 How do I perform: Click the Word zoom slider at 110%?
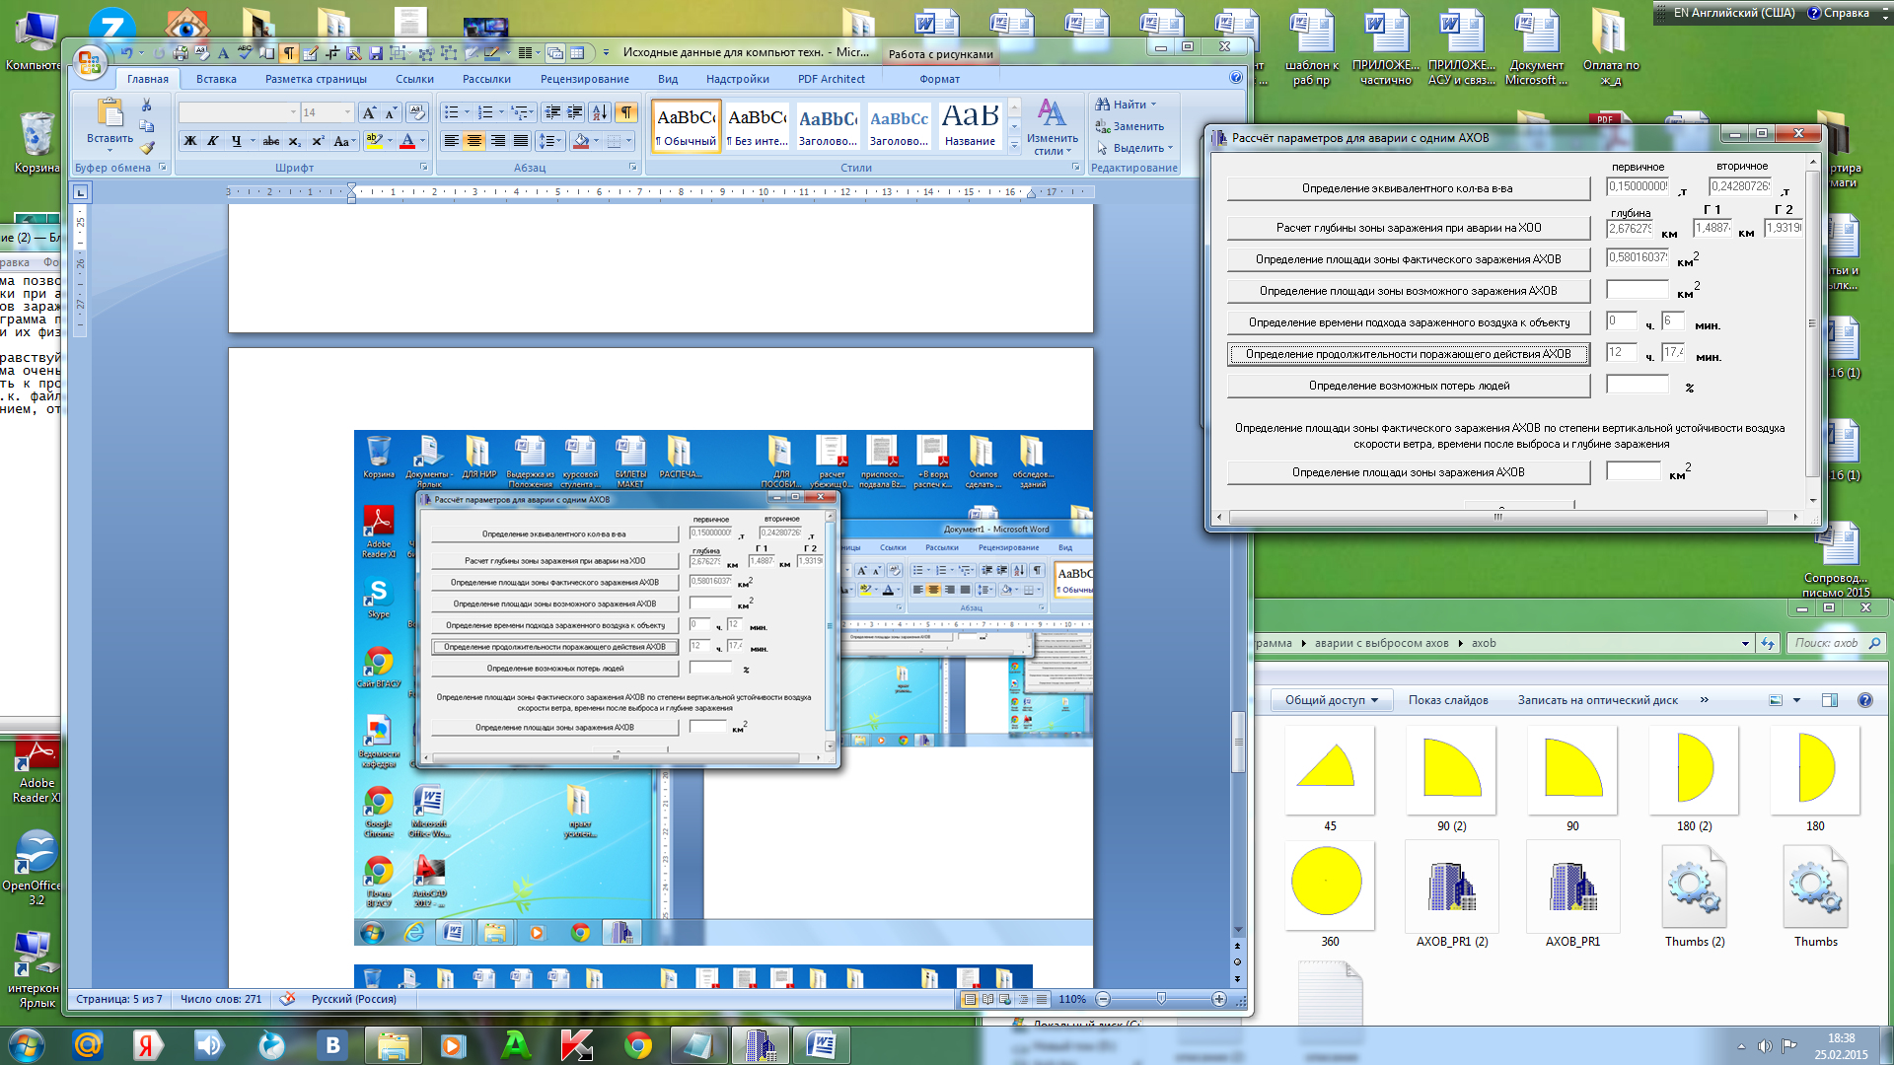coord(1161,999)
